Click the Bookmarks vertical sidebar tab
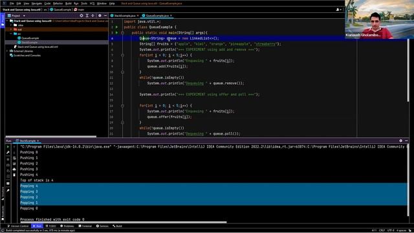This screenshot has height=233, width=414. tap(3, 212)
